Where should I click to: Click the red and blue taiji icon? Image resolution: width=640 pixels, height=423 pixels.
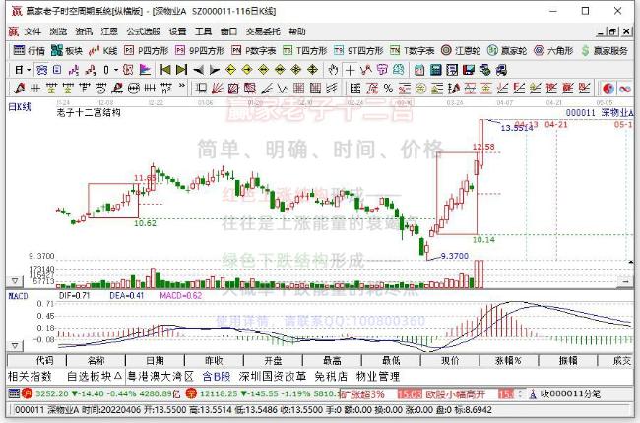(608, 89)
